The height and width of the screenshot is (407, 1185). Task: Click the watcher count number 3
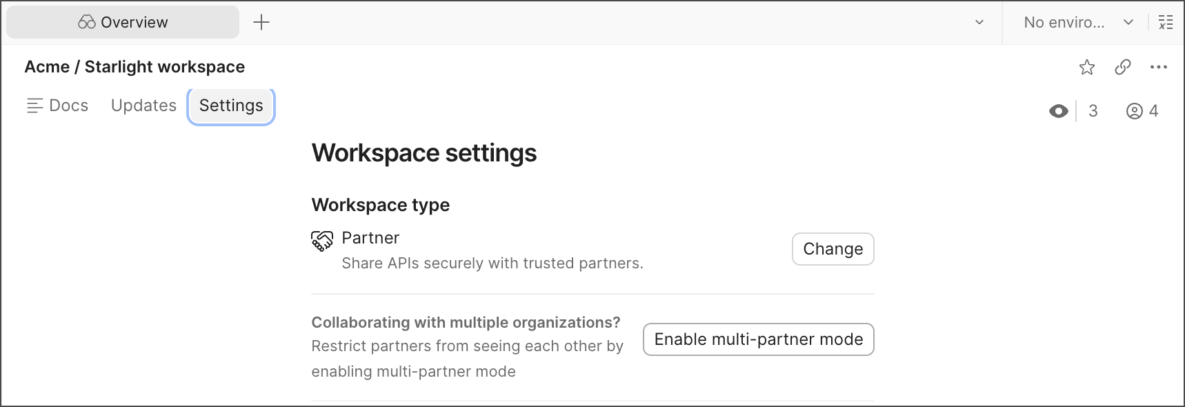point(1093,111)
